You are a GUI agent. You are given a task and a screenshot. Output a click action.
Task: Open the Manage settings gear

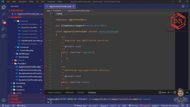(4, 100)
